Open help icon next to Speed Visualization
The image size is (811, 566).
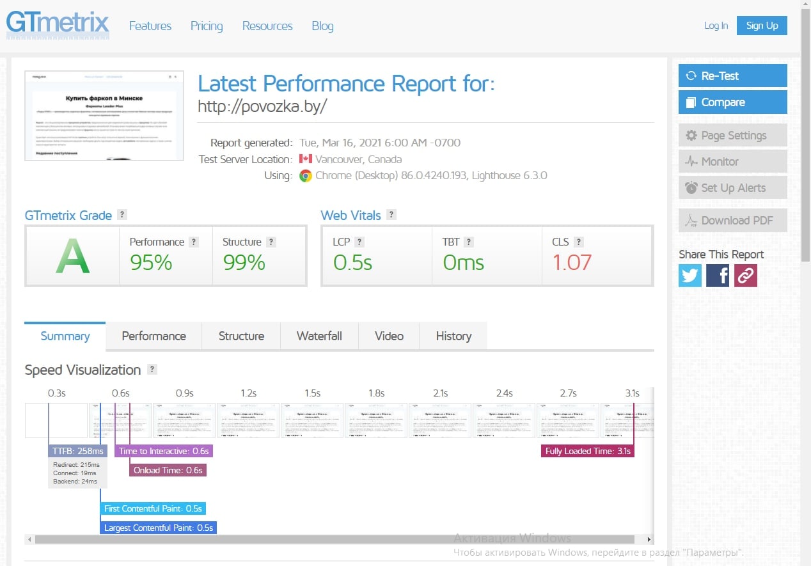pos(152,369)
